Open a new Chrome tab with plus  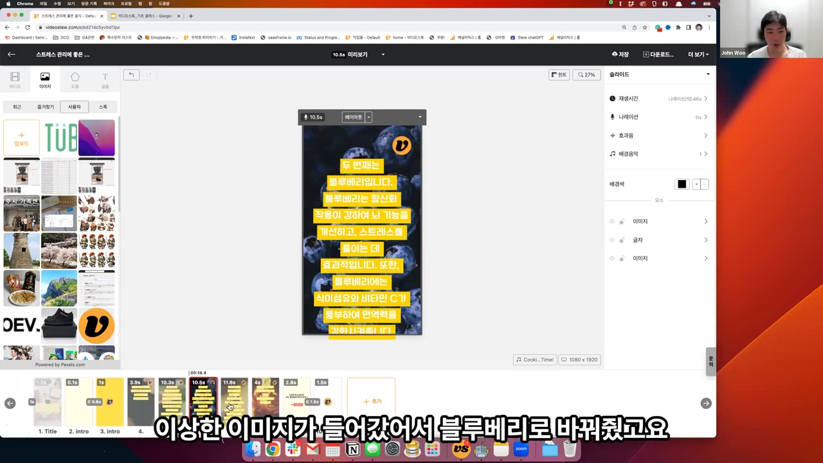coord(191,15)
